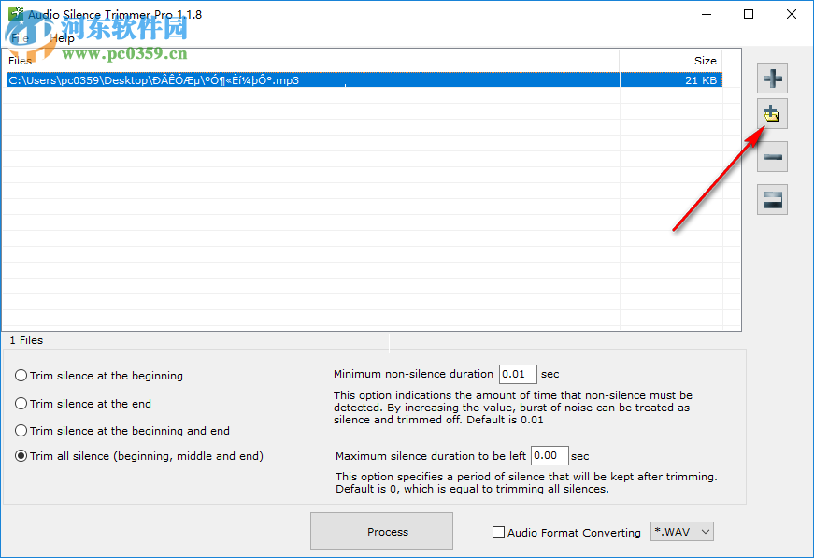Viewport: 814px width, 558px height.
Task: Select the .mp3 file row
Action: [364, 80]
